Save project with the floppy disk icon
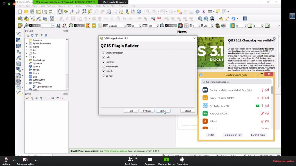The height and width of the screenshot is (166, 296). tap(32, 12)
